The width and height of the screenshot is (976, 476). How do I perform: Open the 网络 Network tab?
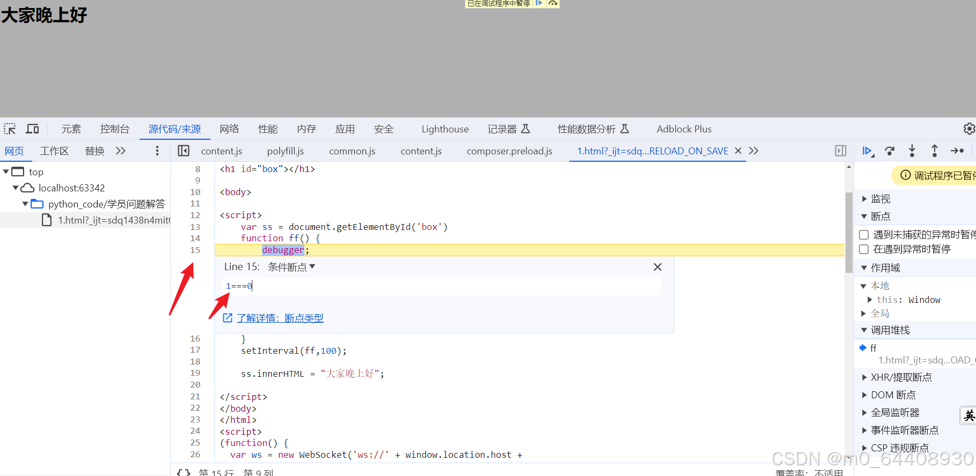click(x=229, y=129)
